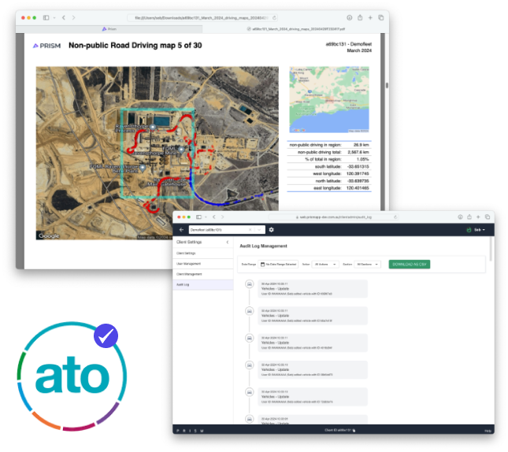The height and width of the screenshot is (452, 508).
Task: Click the Ravensthorpe Process map pin
Action: (153, 128)
